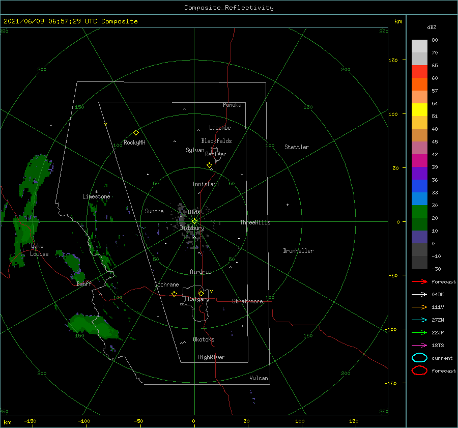Click the white 04DK arrow in legend
This screenshot has width=458, height=428.
coord(419,294)
